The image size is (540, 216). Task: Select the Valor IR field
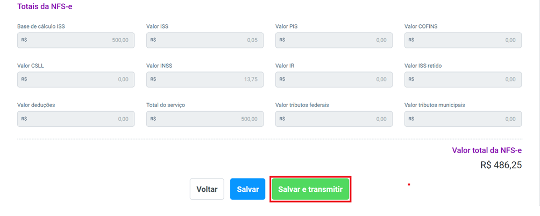click(334, 80)
